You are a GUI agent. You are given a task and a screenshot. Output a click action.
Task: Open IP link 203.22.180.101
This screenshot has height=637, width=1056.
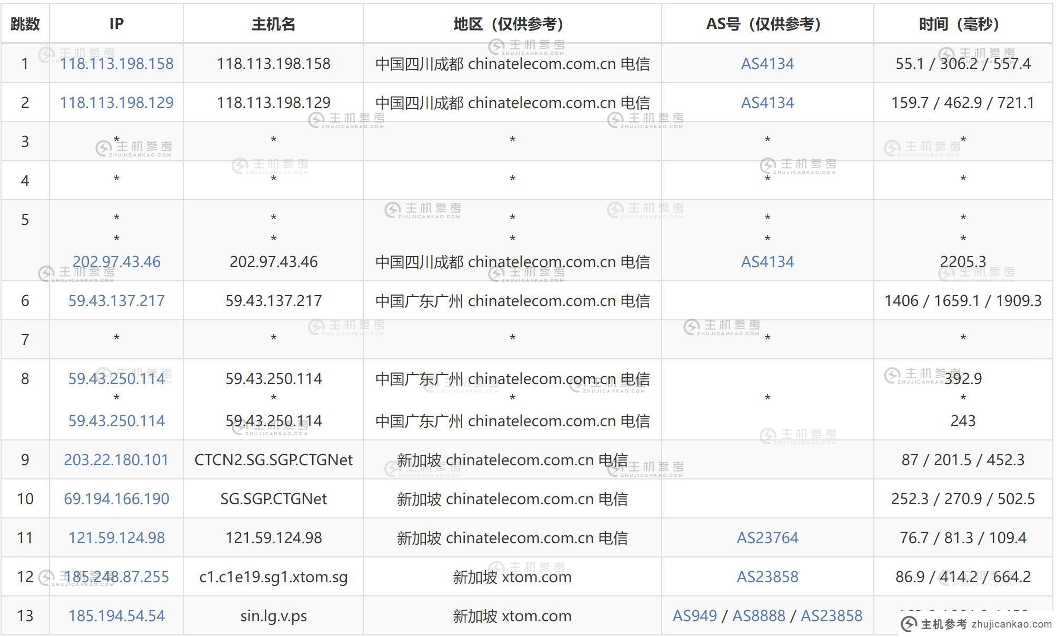click(x=116, y=460)
